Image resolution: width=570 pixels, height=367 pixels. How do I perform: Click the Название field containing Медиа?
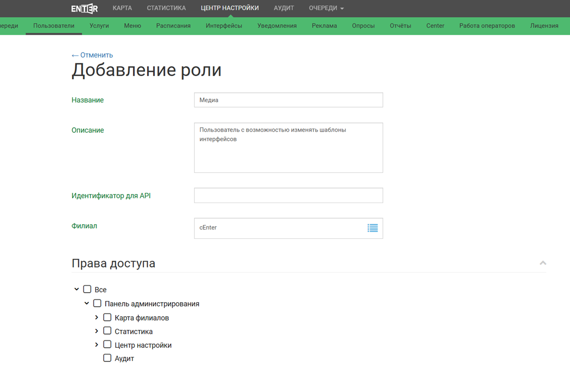(x=288, y=100)
